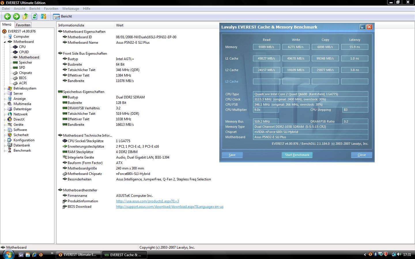The height and width of the screenshot is (259, 415).
Task: Expand the Multimedia tree node
Action: (x=5, y=104)
